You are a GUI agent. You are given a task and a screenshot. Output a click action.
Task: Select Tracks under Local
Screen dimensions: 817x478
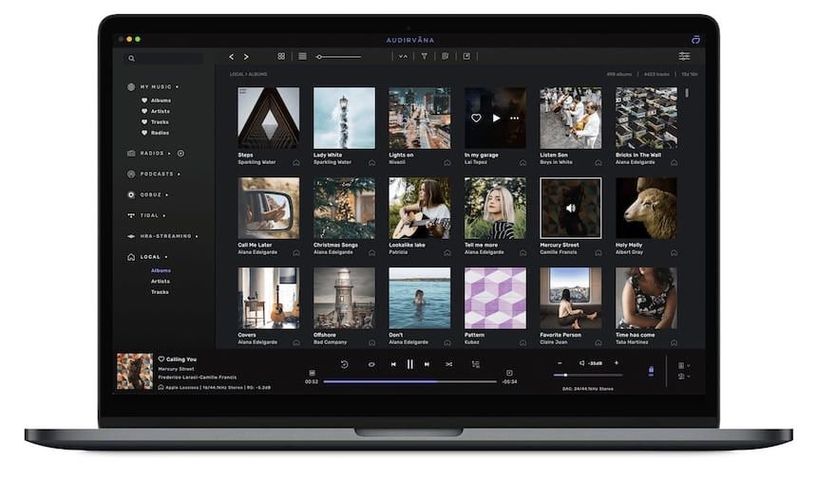click(160, 292)
